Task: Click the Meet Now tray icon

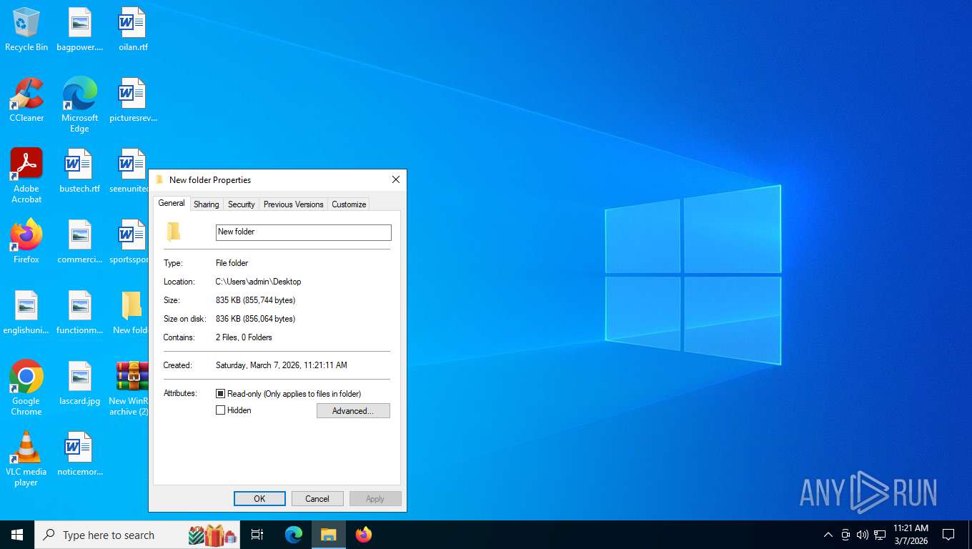Action: 845,535
